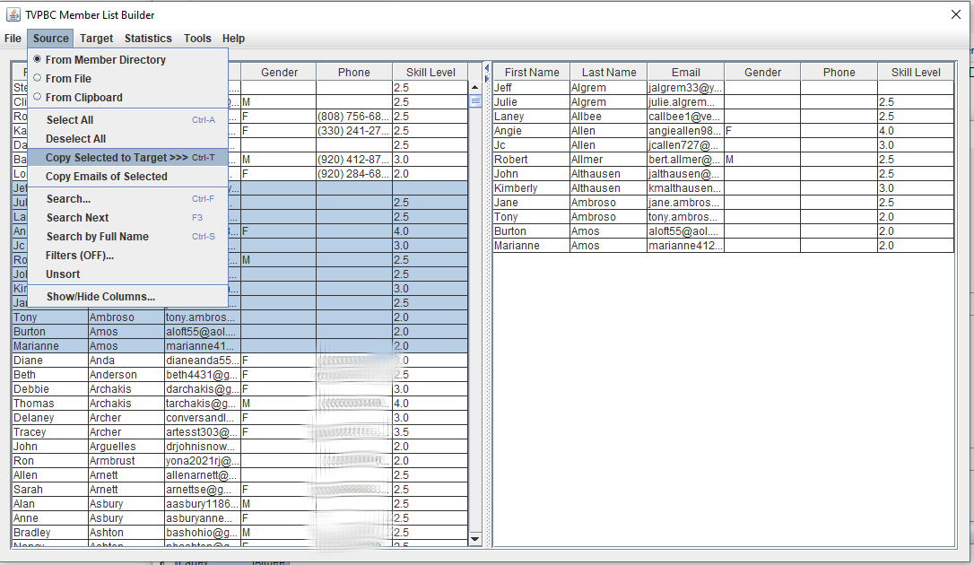Open the Target menu

coord(96,39)
